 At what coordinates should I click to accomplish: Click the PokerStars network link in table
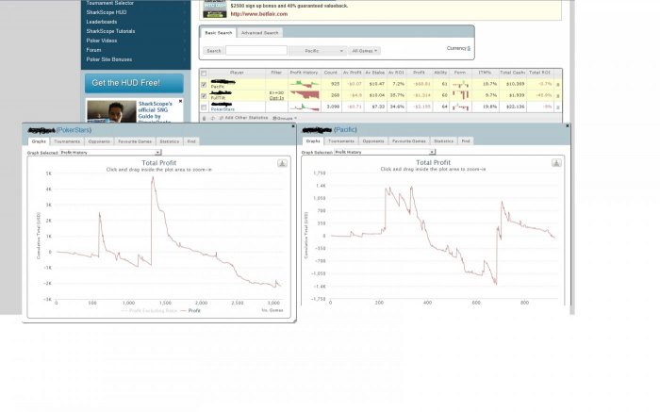(223, 109)
